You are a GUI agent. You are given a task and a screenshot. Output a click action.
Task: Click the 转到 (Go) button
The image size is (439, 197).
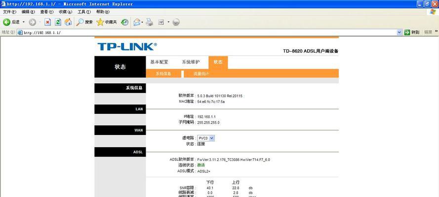[x=412, y=33]
